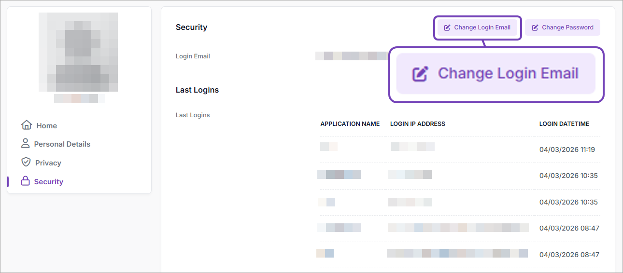The height and width of the screenshot is (273, 623).
Task: Click the LOGIN IP ADDRESS column header
Action: click(x=418, y=124)
